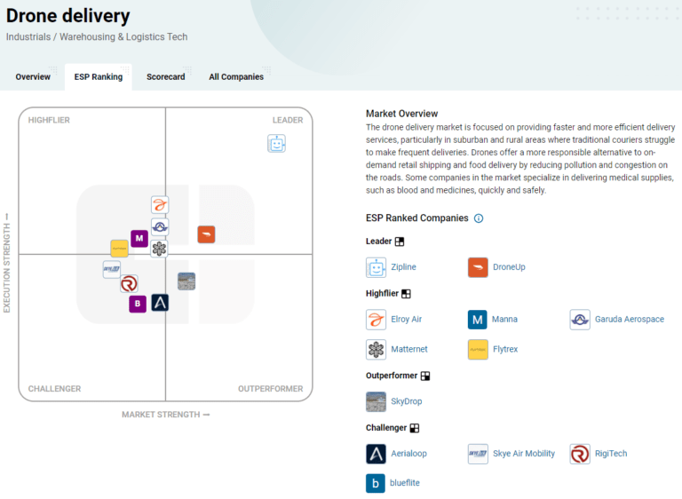
Task: Open the Garuda Aerospace company link
Action: click(630, 320)
